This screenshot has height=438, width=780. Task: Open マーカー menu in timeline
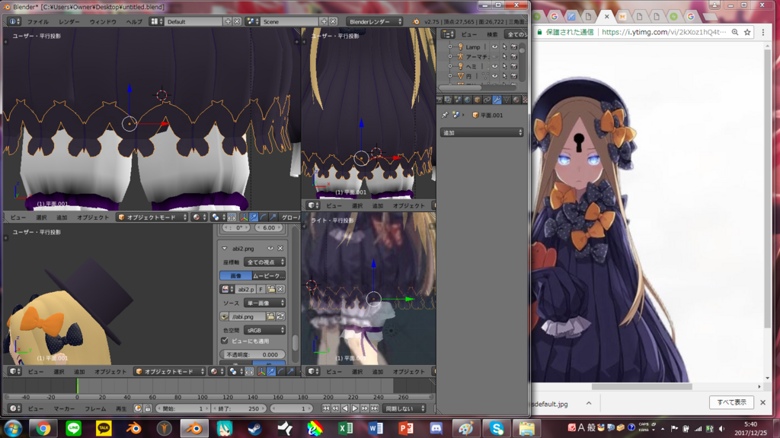[x=64, y=408]
